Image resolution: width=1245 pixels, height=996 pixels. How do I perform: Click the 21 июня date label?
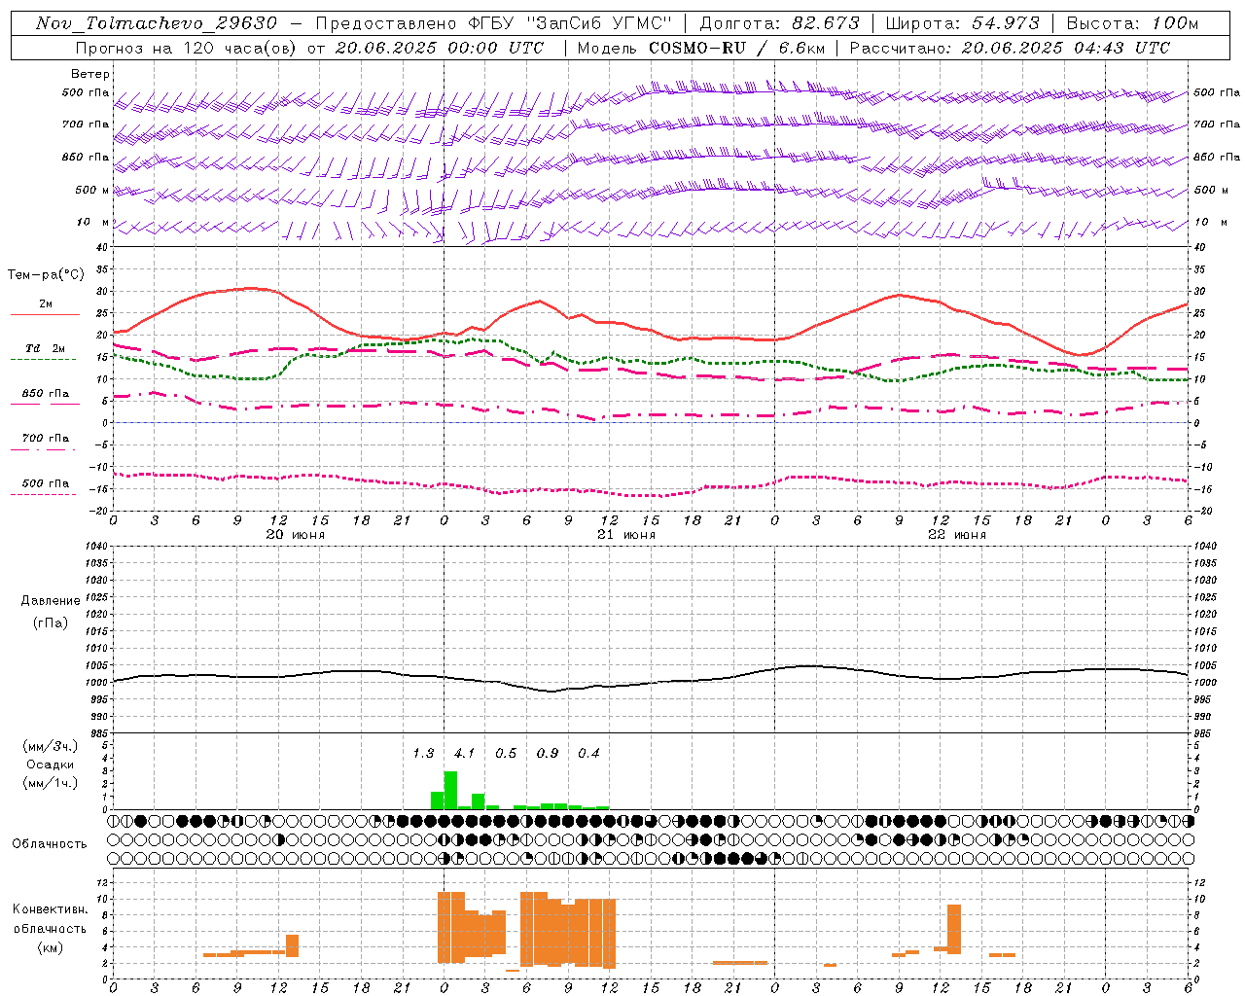coord(626,535)
